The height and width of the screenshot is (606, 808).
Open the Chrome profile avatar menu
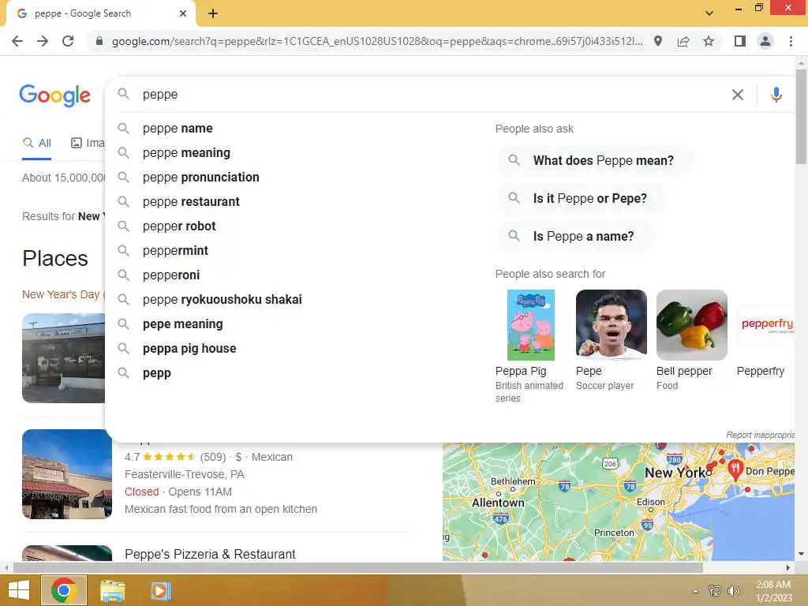click(x=765, y=41)
